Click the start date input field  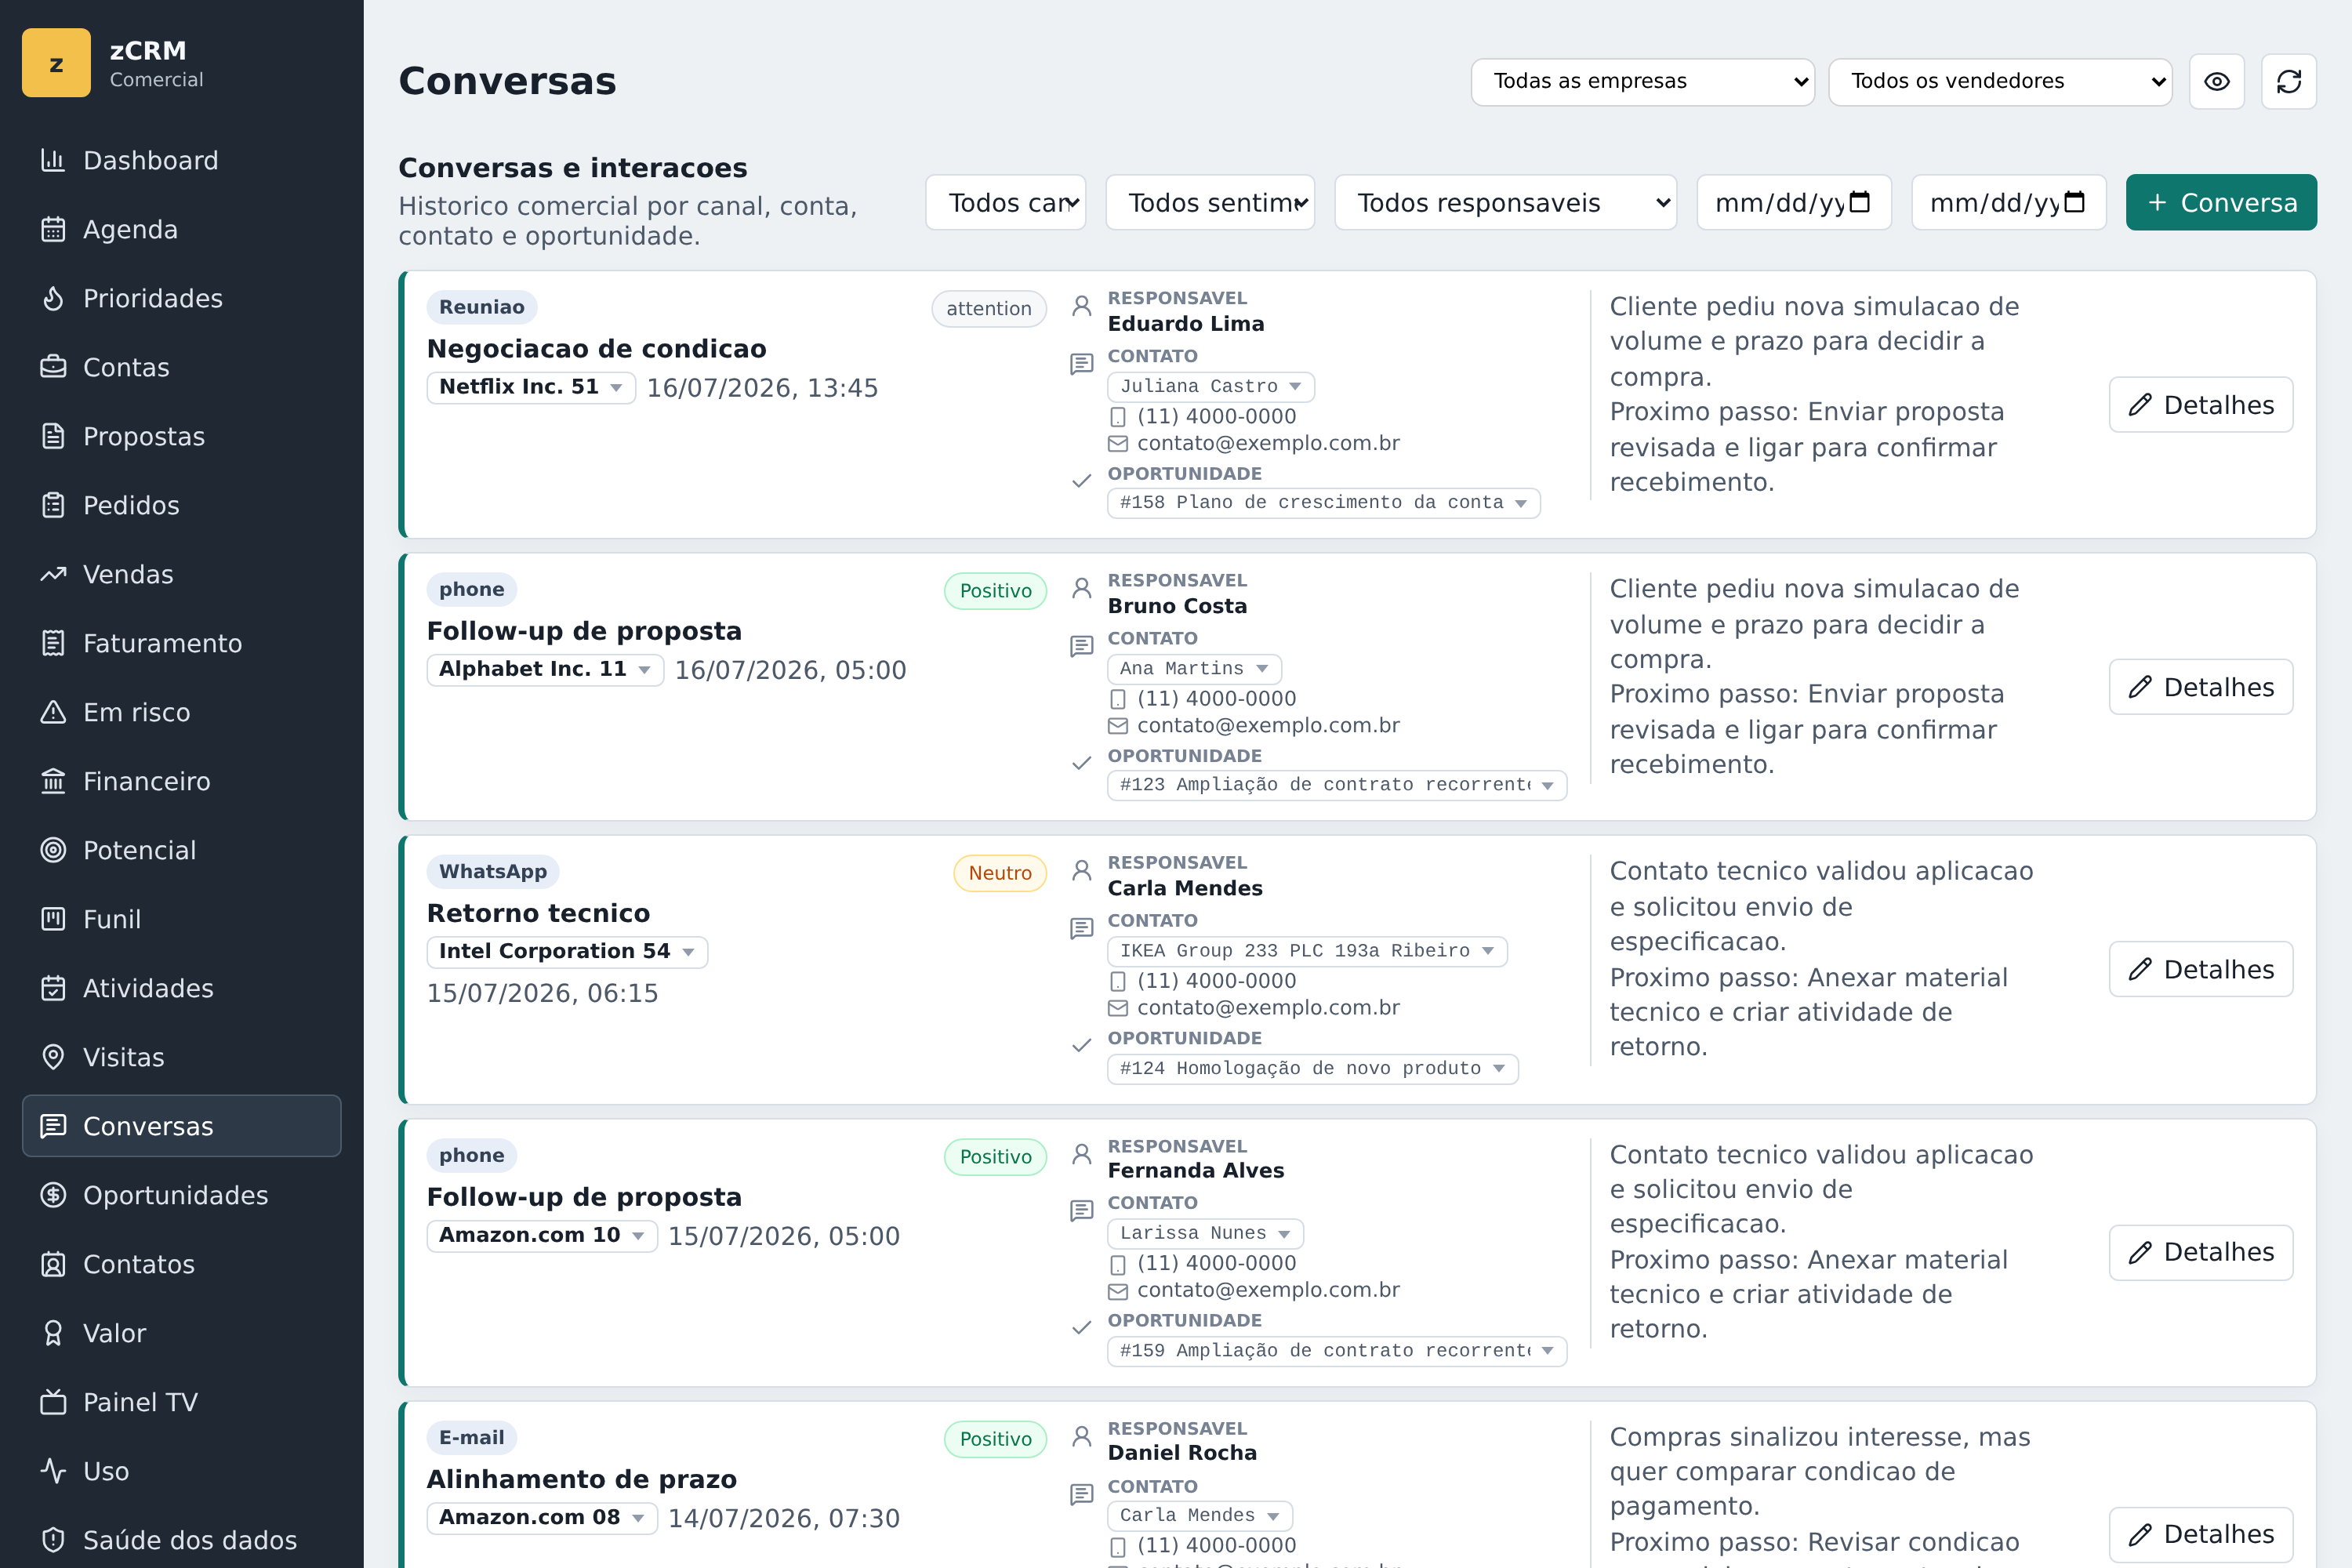pyautogui.click(x=1794, y=203)
